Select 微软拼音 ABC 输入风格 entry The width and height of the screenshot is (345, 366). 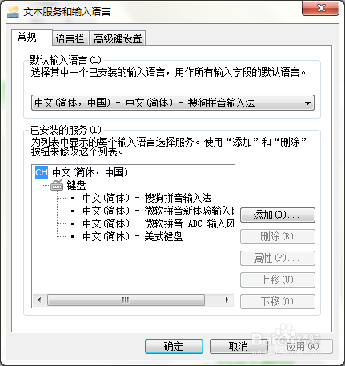pyautogui.click(x=158, y=223)
